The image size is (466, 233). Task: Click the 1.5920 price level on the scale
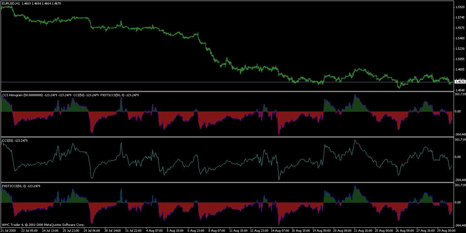pos(460,7)
